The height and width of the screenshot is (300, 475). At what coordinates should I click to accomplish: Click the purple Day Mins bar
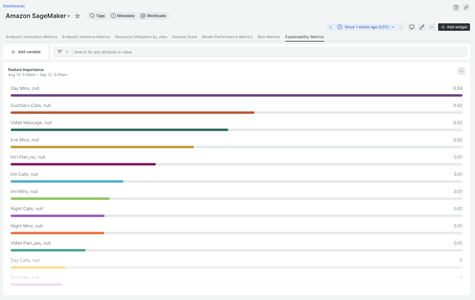[236, 95]
